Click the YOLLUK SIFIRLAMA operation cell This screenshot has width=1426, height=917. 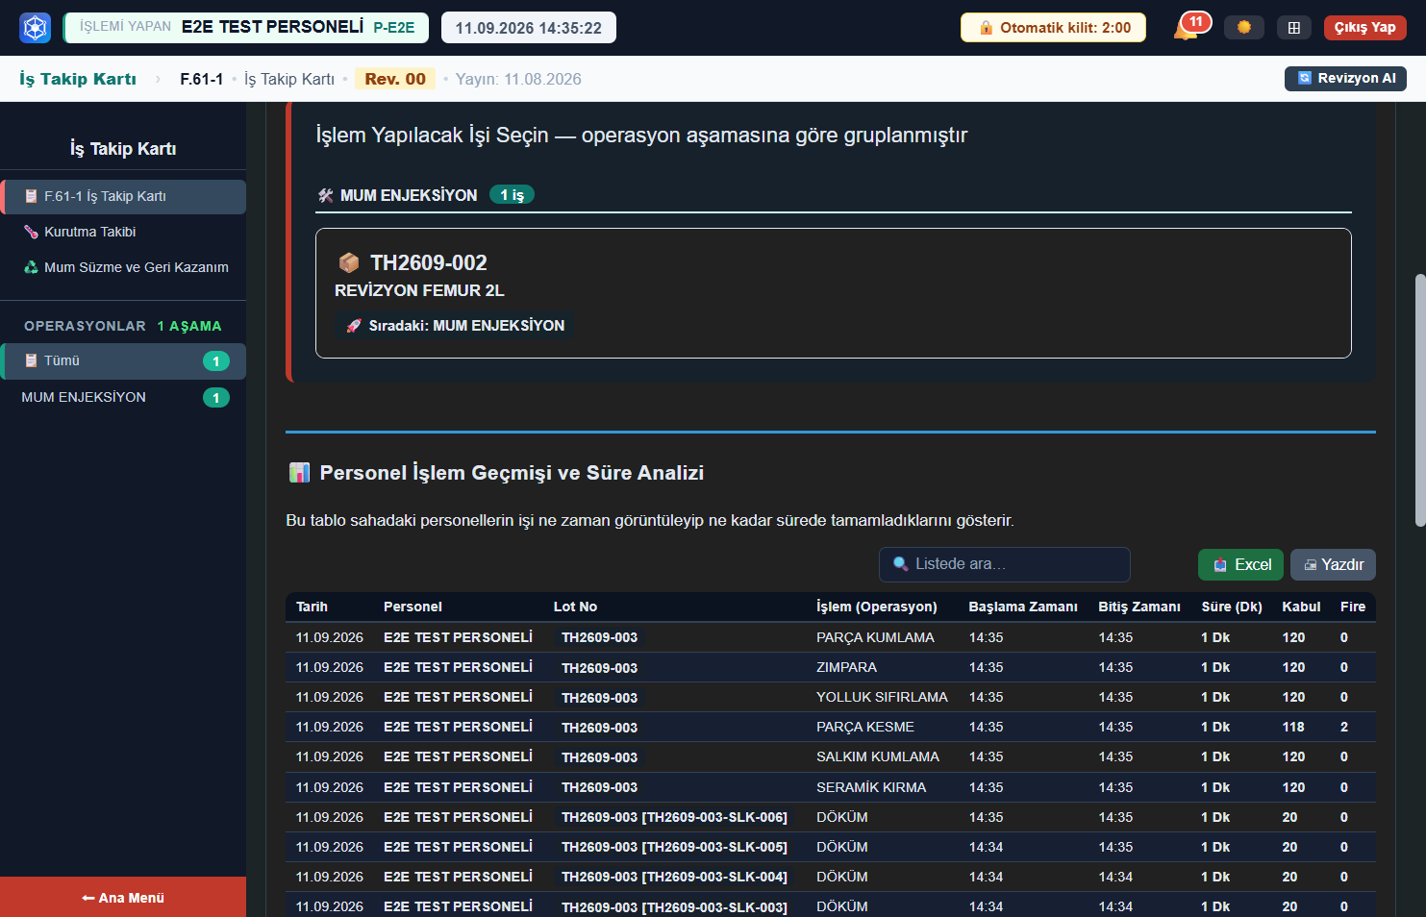coord(882,697)
